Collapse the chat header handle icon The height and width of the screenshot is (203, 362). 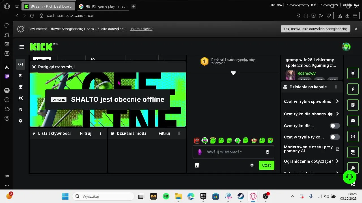233,73
